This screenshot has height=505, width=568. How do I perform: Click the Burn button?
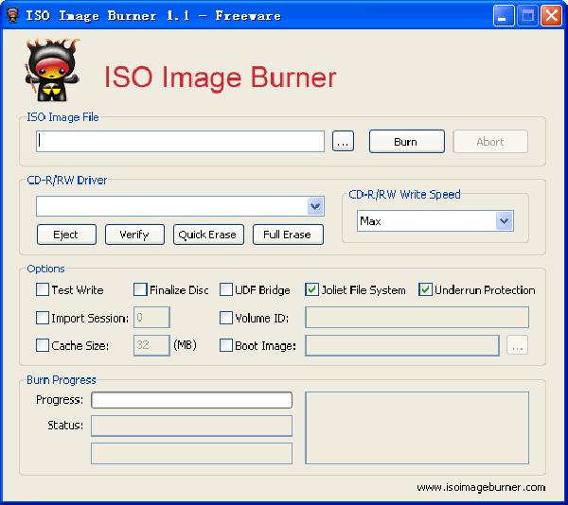pyautogui.click(x=406, y=142)
